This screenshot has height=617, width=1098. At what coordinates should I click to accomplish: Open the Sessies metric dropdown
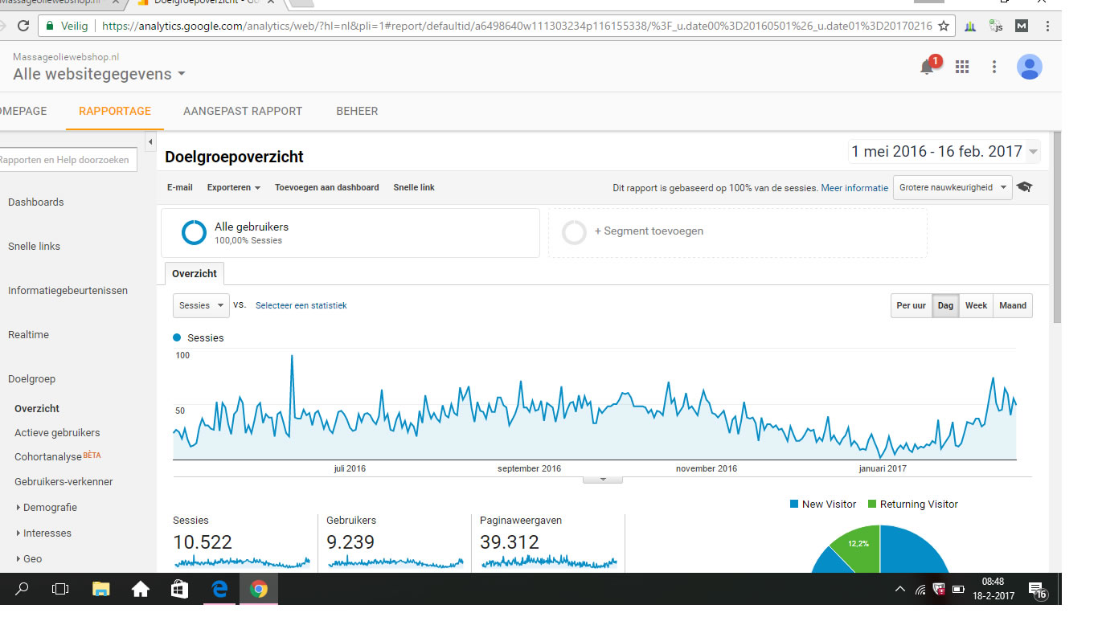point(201,305)
